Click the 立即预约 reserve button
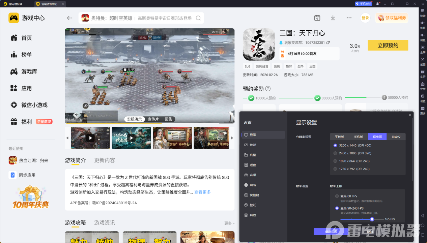 [388, 45]
